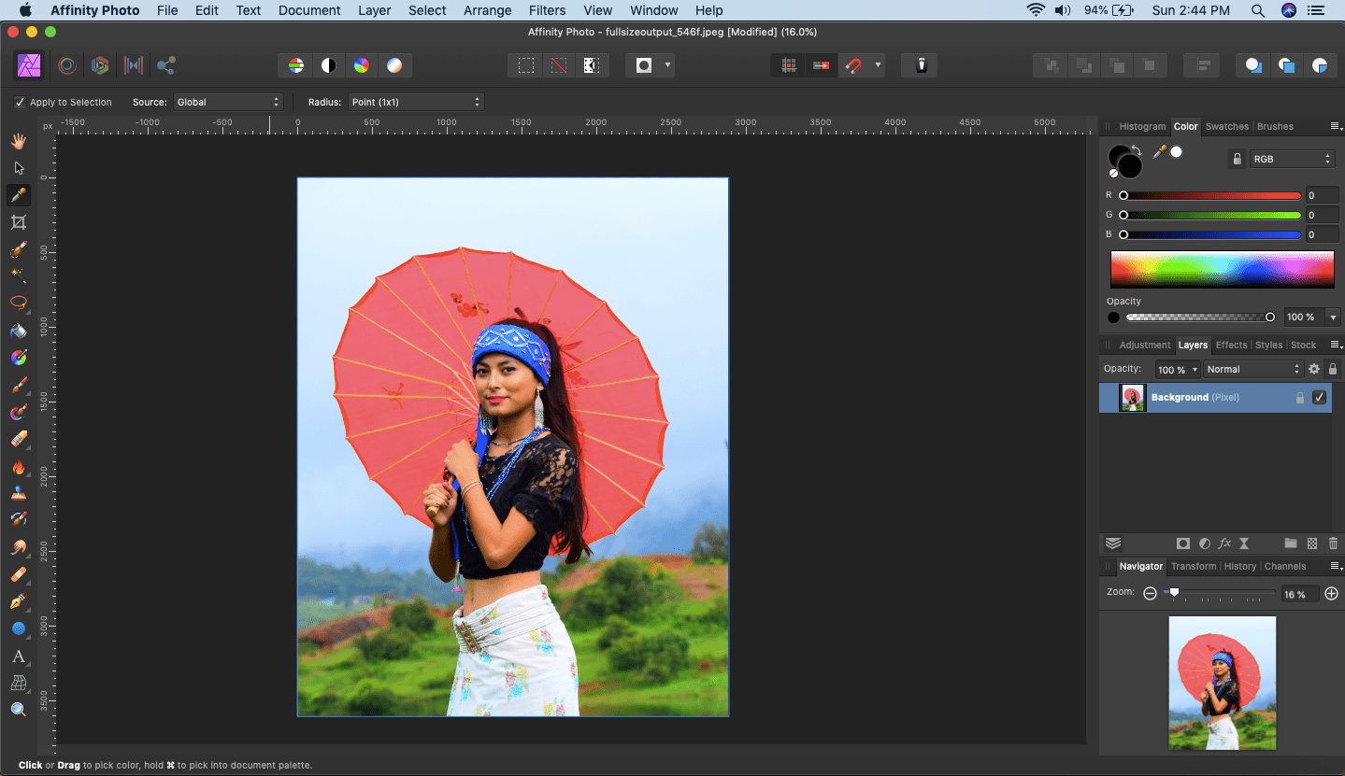Screen dimensions: 1345x776
Task: Hide the Background layer via checkbox
Action: pos(1319,397)
